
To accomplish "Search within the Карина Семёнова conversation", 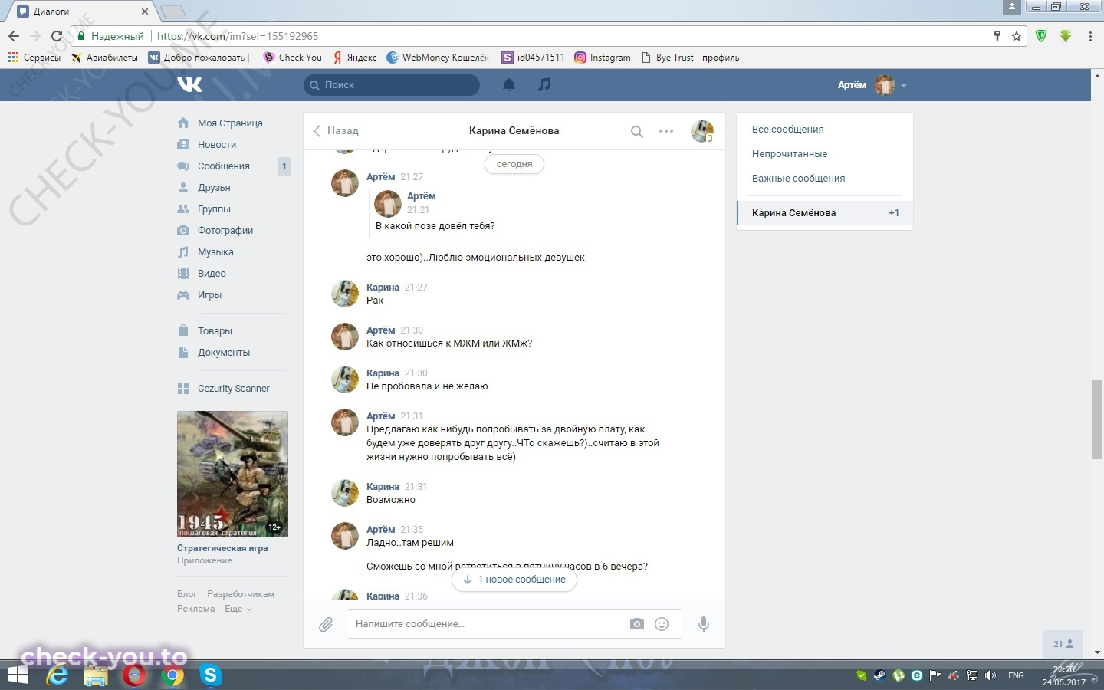I will coord(636,132).
